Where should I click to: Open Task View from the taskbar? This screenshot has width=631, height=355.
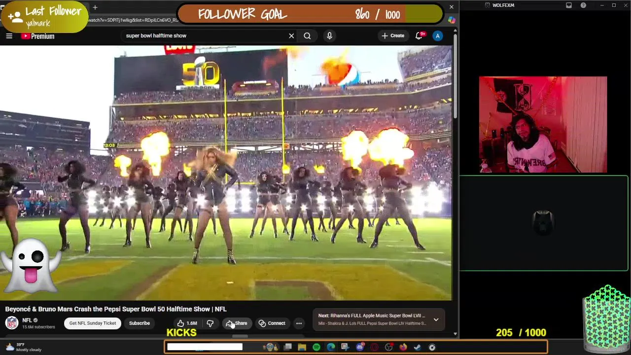point(287,347)
